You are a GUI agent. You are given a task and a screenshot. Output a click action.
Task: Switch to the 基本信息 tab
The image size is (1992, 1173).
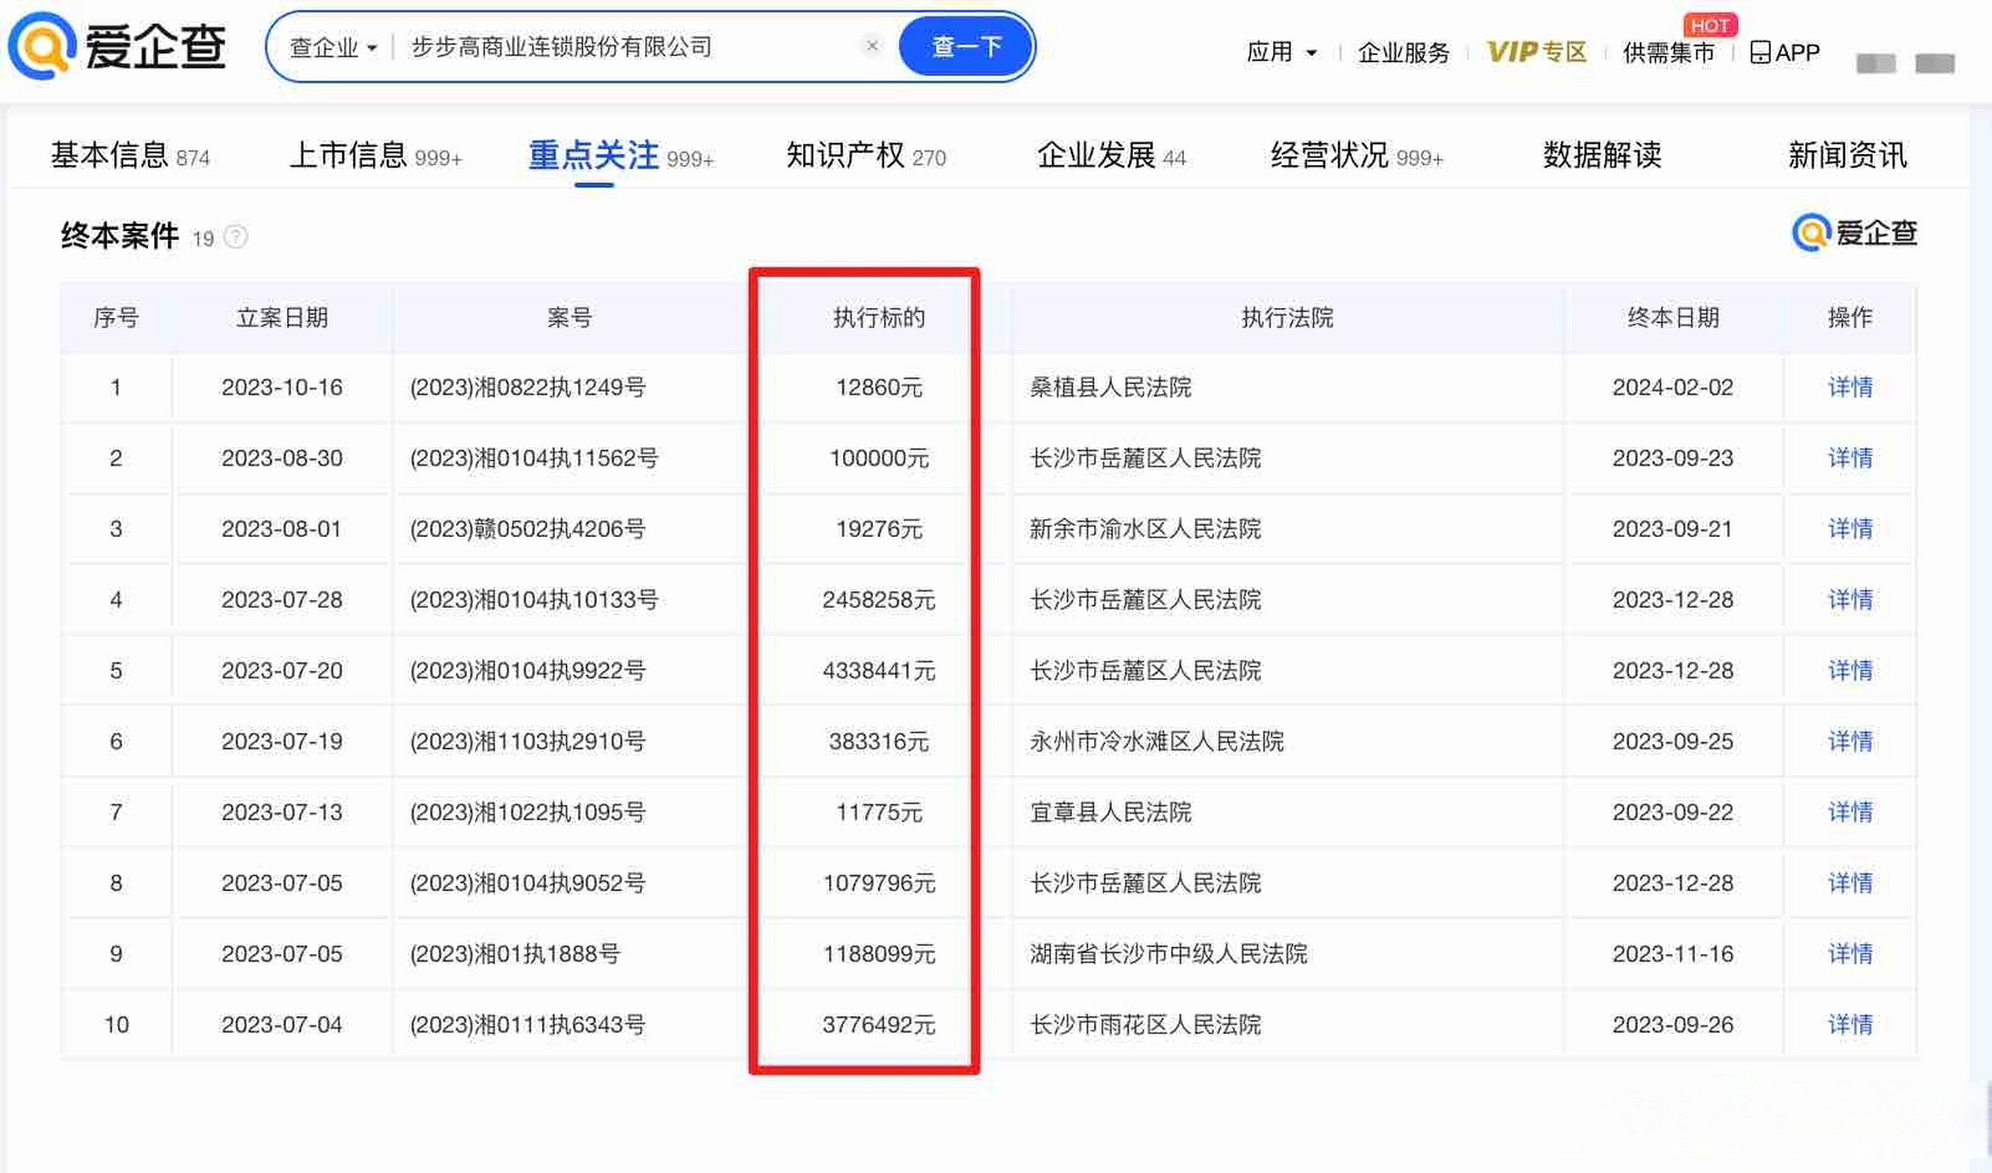[130, 156]
